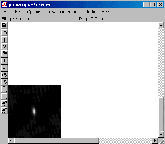Select the pointing hand go-to-page icon

coord(4,54)
